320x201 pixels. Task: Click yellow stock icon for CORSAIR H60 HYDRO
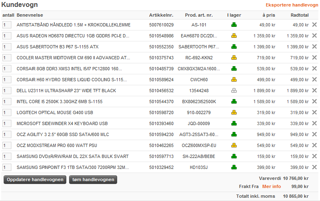(234, 80)
